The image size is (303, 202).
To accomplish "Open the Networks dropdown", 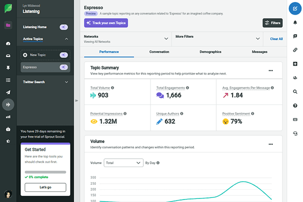I will pyautogui.click(x=127, y=38).
